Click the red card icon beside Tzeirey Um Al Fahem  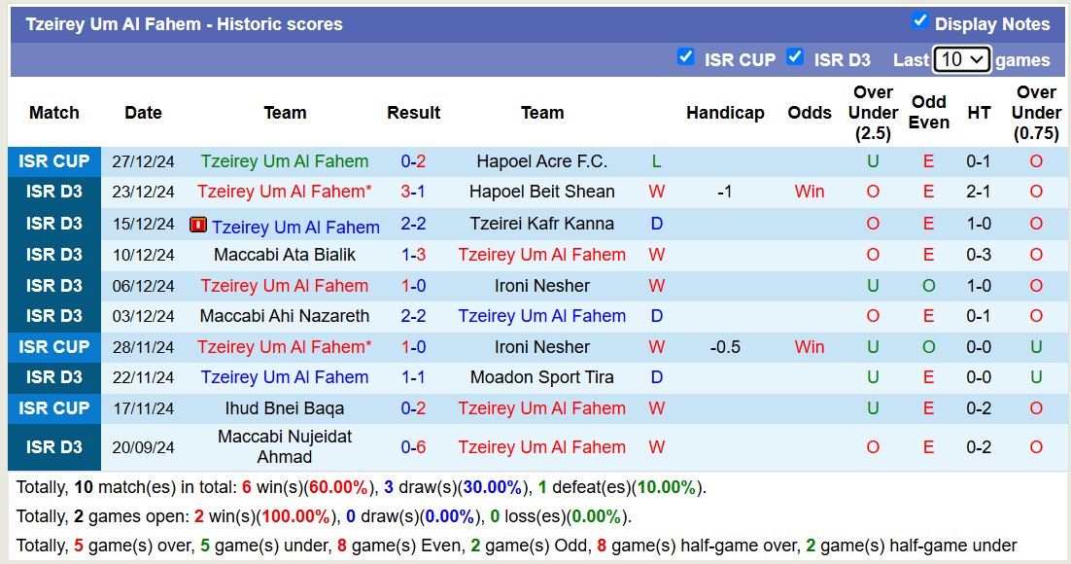tap(201, 227)
